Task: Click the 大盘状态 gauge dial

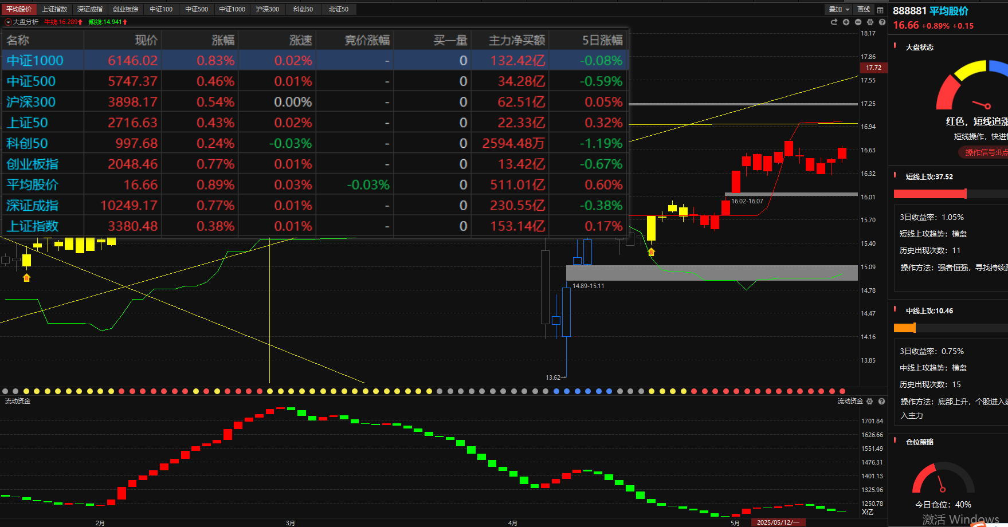Action: coord(971,86)
